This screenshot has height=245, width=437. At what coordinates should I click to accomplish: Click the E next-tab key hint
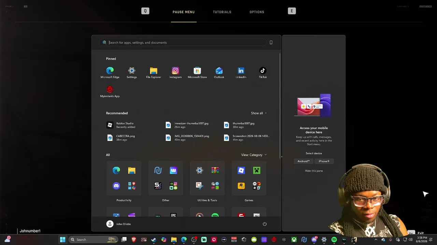pyautogui.click(x=292, y=11)
